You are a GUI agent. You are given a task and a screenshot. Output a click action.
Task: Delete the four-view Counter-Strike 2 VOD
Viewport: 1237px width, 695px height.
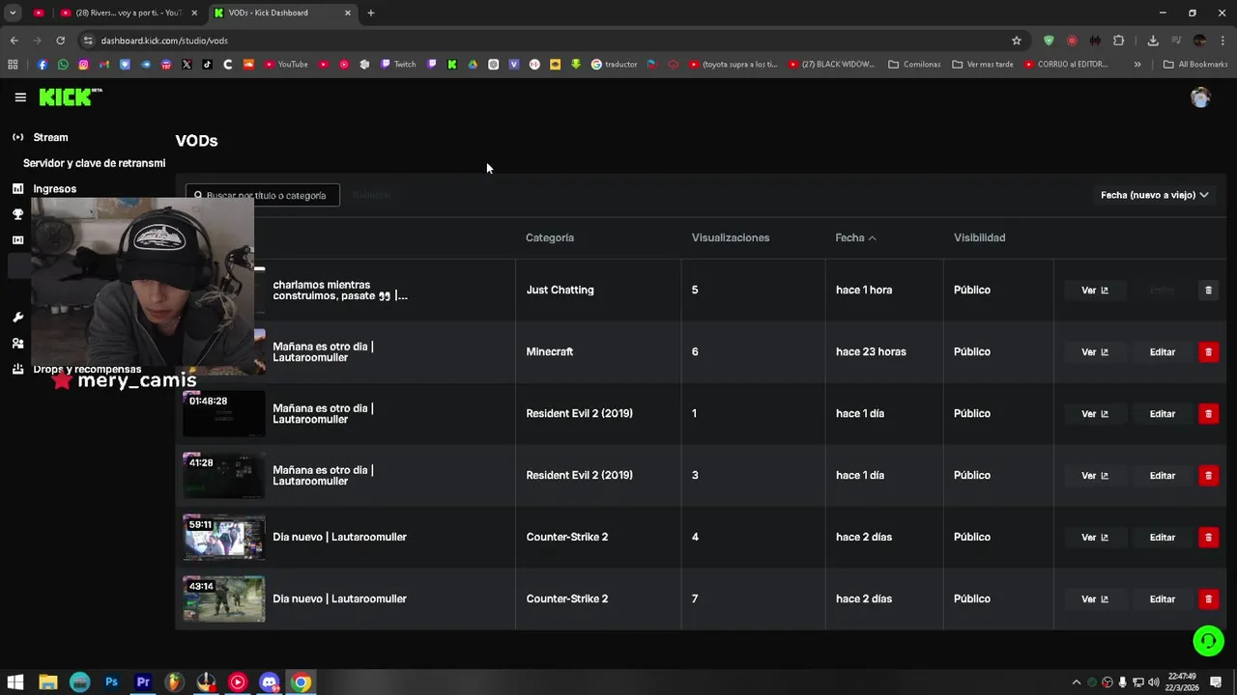point(1208,538)
